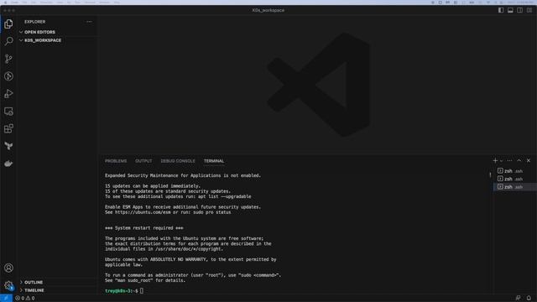The width and height of the screenshot is (537, 302).
Task: Open errors and warnings count in status bar
Action: (x=25, y=299)
